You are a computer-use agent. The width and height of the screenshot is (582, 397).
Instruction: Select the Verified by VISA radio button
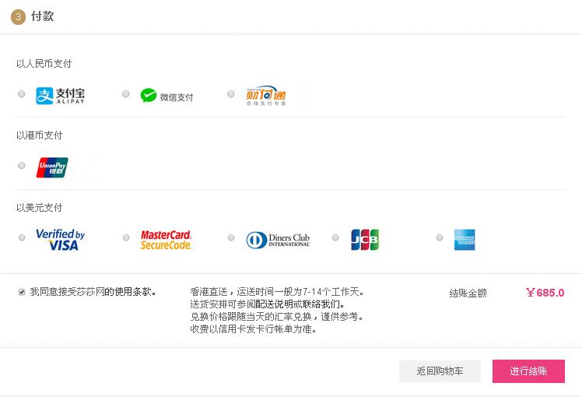coord(22,237)
